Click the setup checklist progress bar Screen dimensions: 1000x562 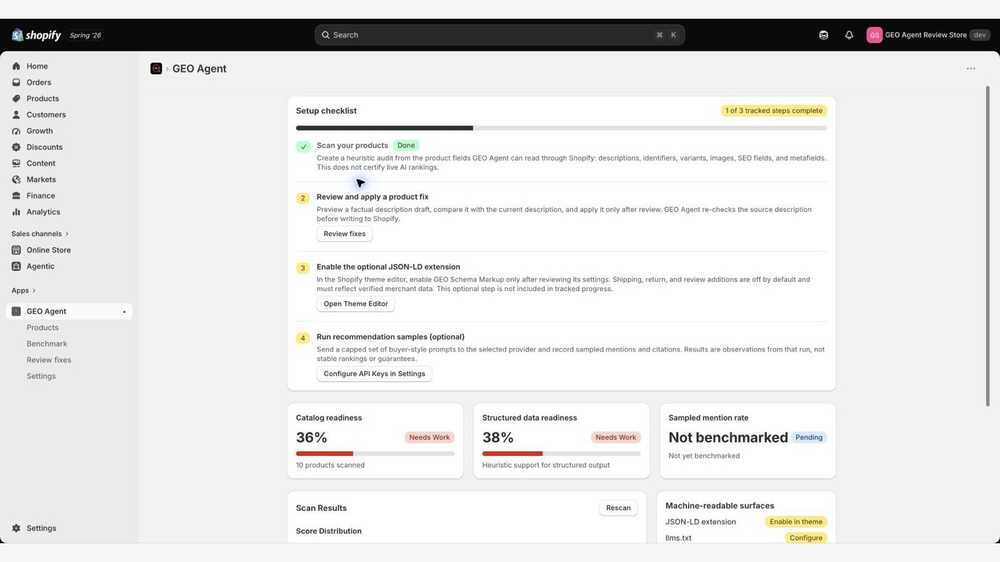click(561, 128)
